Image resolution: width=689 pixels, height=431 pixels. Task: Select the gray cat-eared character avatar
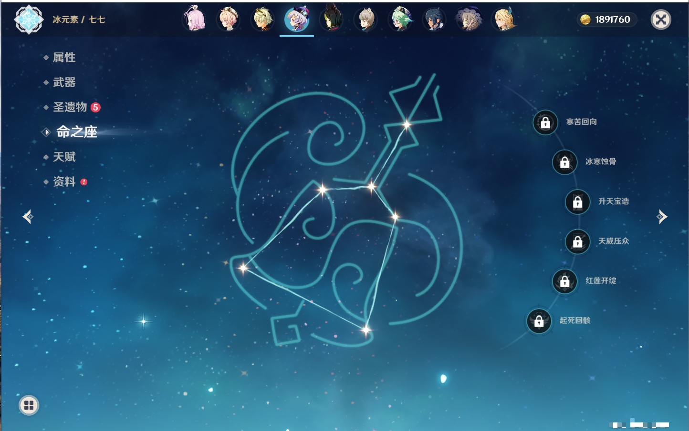(366, 20)
